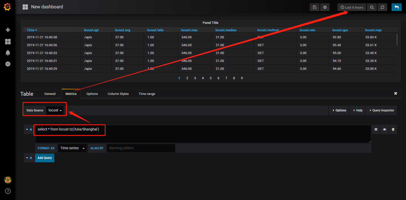Click the Add Query button
The image size is (406, 200).
[45, 158]
